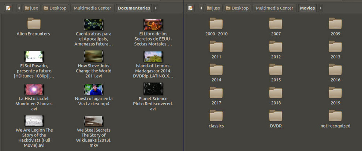Viewport: 362px width, 151px height.
Task: Click the 'Alien Encounters' folder name
Action: (x=33, y=34)
